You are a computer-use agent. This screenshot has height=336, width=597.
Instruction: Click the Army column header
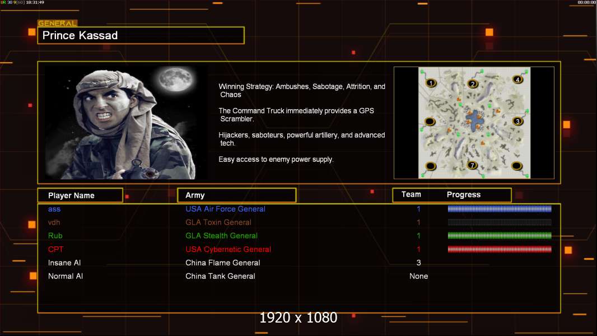pyautogui.click(x=236, y=195)
